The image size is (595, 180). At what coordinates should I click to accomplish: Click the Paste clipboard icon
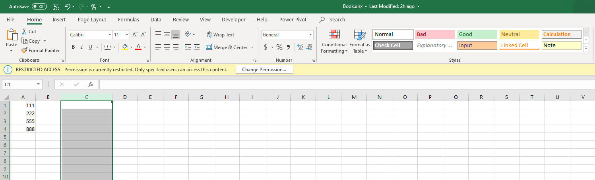click(12, 34)
